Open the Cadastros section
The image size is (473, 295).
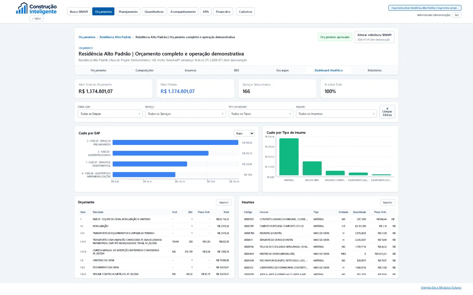[x=246, y=11]
